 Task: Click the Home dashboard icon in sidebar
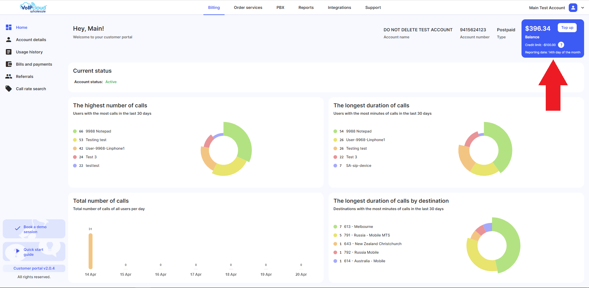[9, 27]
